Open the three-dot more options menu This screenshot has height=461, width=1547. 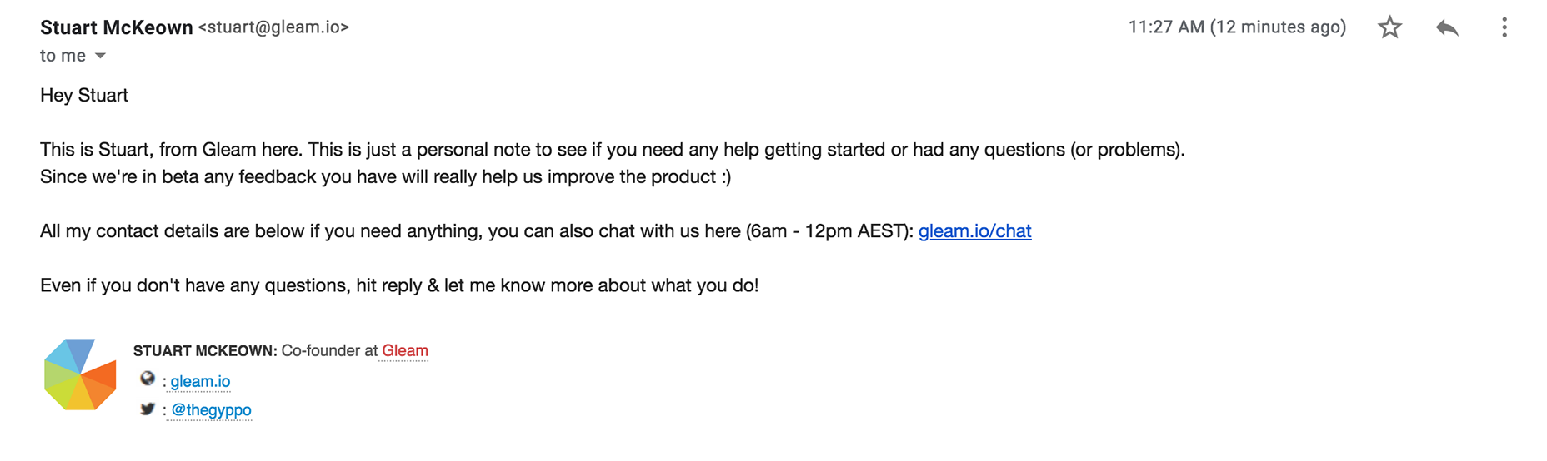pos(1504,27)
